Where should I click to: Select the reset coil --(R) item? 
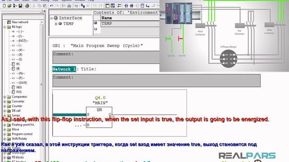(19, 55)
